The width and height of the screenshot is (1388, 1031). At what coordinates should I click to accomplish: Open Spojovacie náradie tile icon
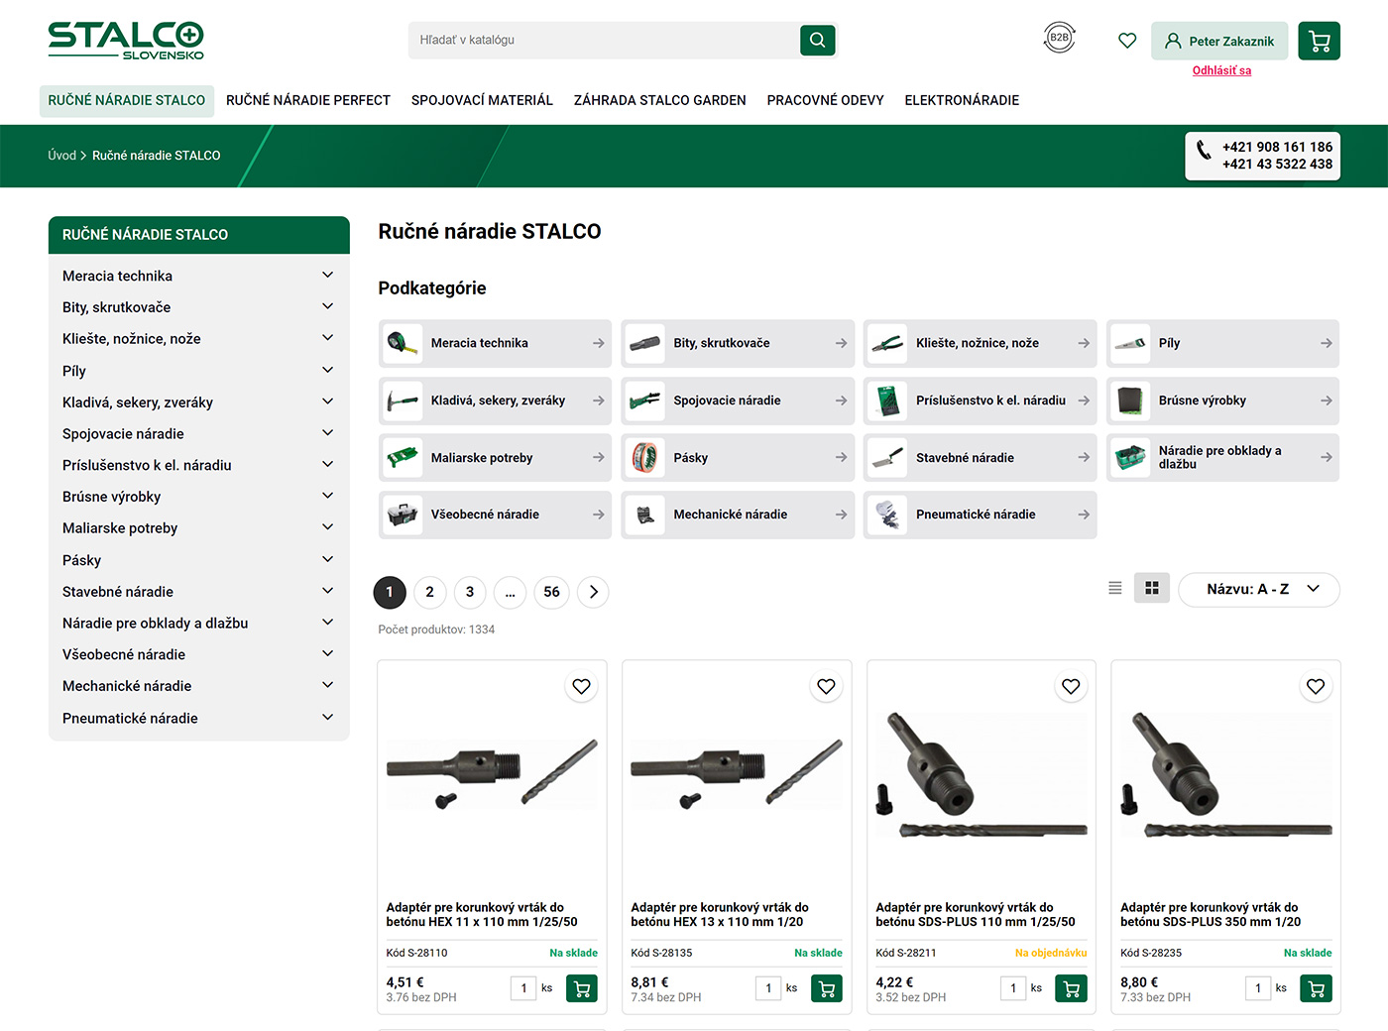click(645, 401)
